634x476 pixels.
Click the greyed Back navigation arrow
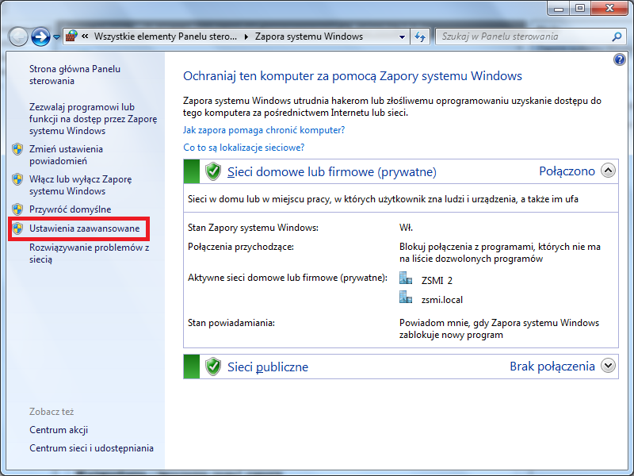tap(17, 36)
